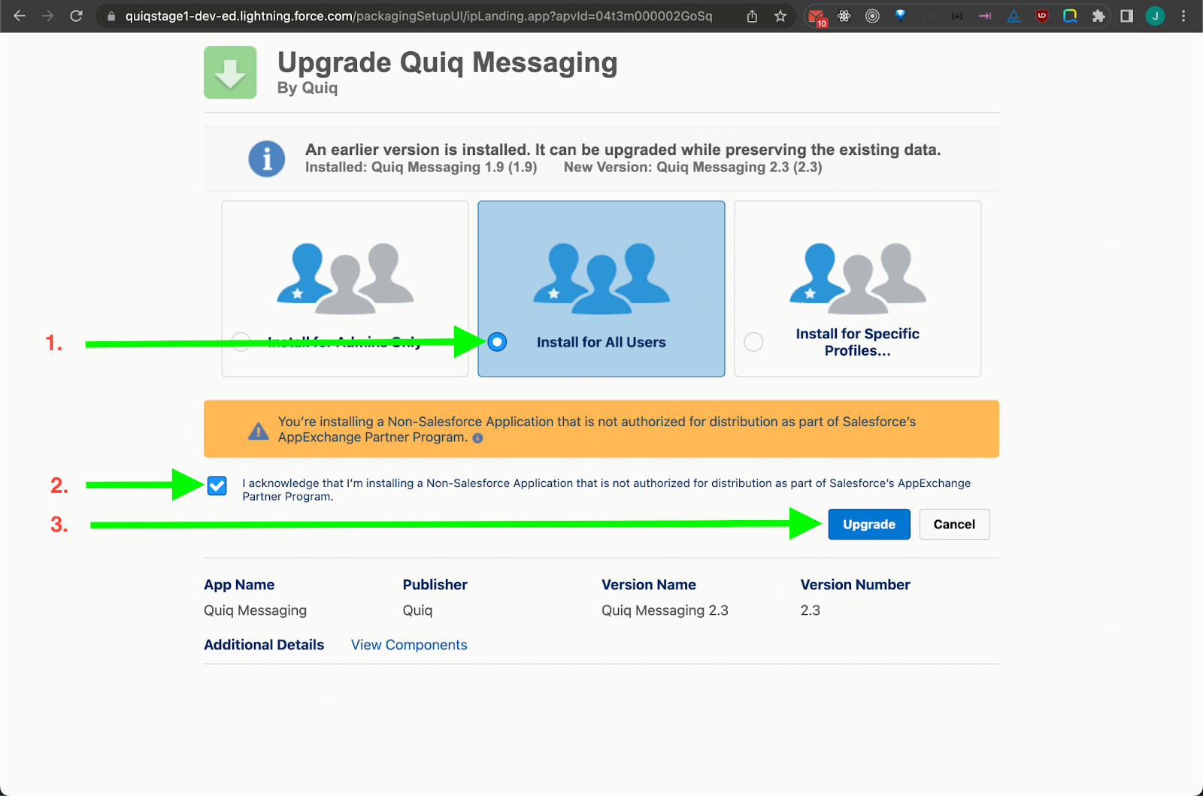
Task: Click the blue info circle icon
Action: pyautogui.click(x=267, y=159)
